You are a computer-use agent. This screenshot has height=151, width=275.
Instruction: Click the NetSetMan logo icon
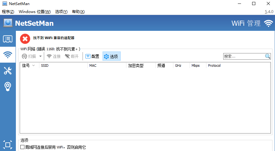click(8, 23)
